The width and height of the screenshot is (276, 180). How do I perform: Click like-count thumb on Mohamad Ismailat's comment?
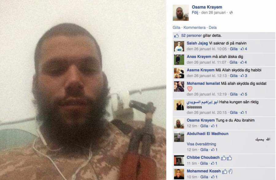242,94
